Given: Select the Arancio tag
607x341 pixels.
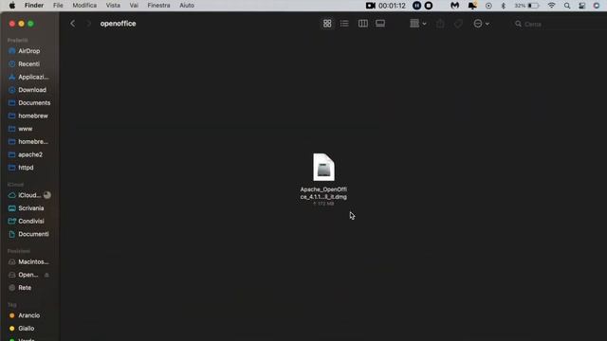Looking at the screenshot, I should click(x=29, y=315).
